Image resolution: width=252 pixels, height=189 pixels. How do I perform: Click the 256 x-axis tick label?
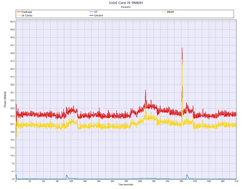click(126, 181)
